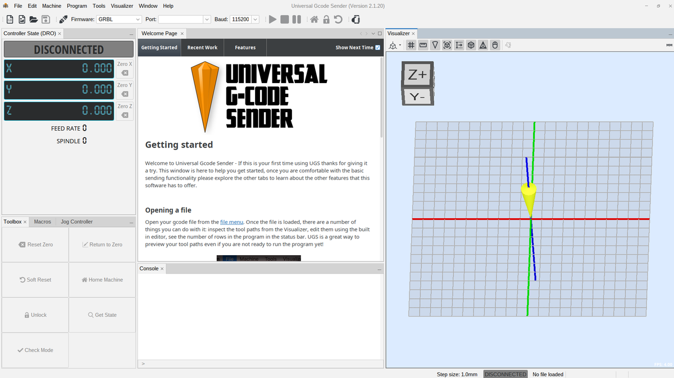Stop the stream with the stop button

285,19
